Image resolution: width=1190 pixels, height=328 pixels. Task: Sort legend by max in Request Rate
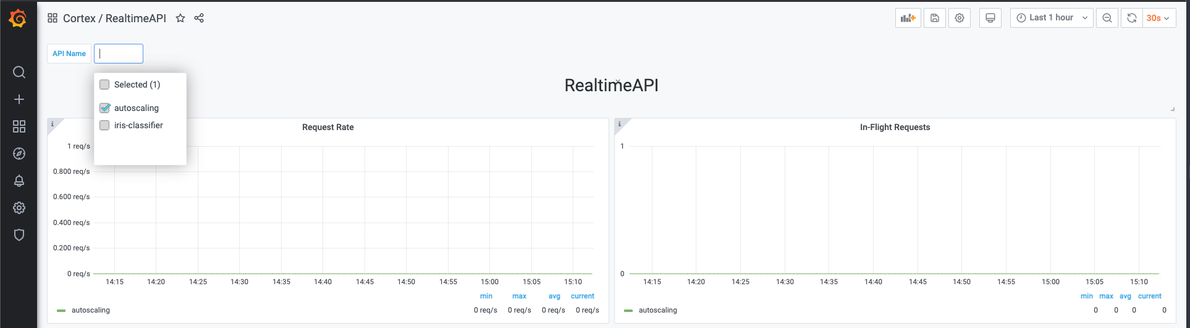click(519, 296)
